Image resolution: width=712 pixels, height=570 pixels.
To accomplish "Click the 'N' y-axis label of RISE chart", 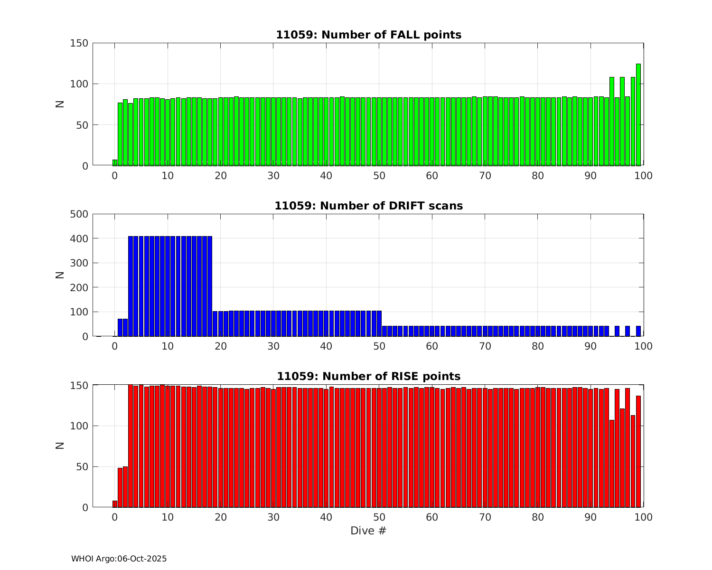I will point(60,446).
